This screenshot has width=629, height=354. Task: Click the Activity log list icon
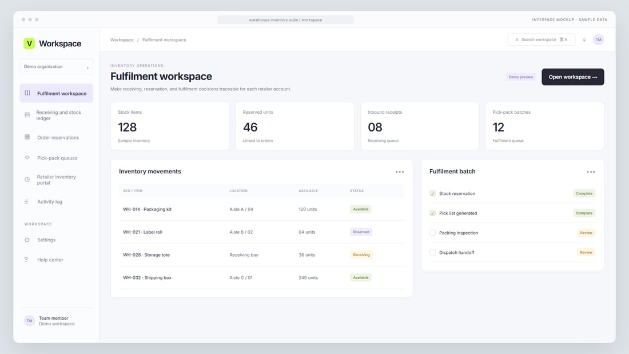pyautogui.click(x=26, y=201)
